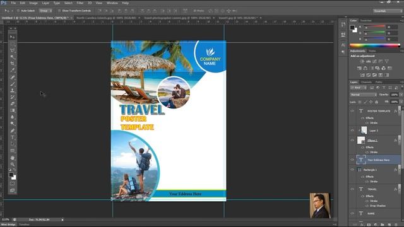Change screen mode icon in toolbox
Viewport: 404px width, 227px height.
13,190
